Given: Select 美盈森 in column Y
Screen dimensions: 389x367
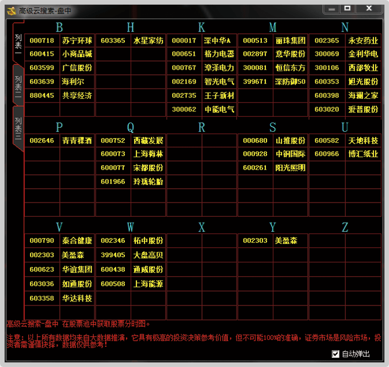Looking at the screenshot, I should 286,240.
